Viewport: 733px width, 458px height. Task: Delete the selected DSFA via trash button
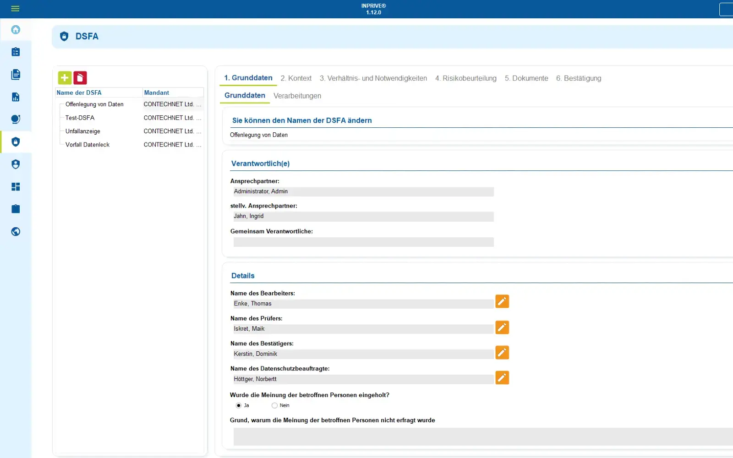point(81,78)
